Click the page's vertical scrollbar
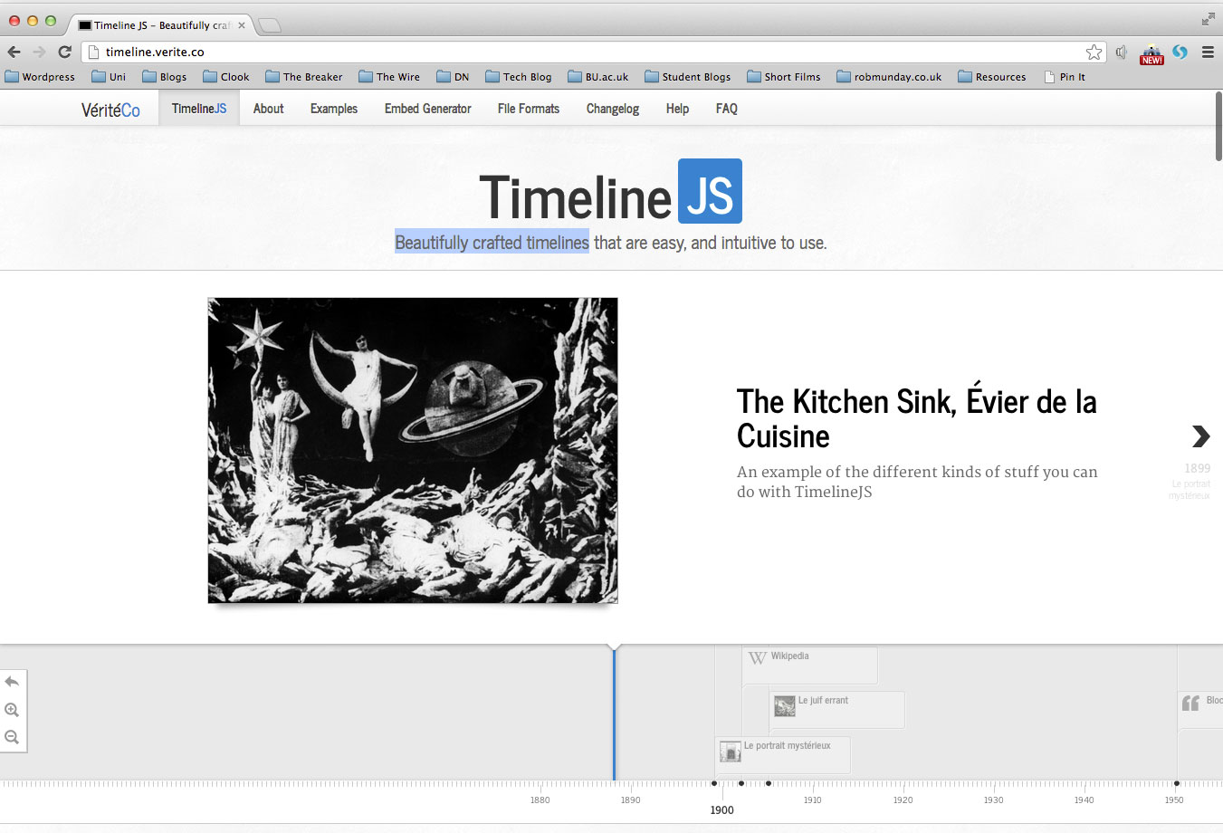This screenshot has height=833, width=1223. (1218, 126)
